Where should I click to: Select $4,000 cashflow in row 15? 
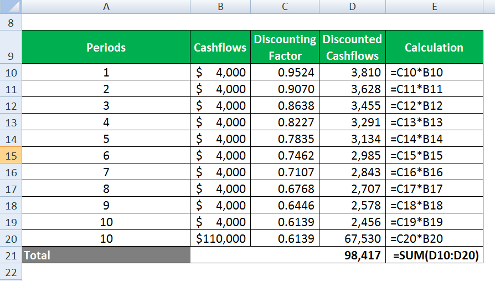click(220, 155)
